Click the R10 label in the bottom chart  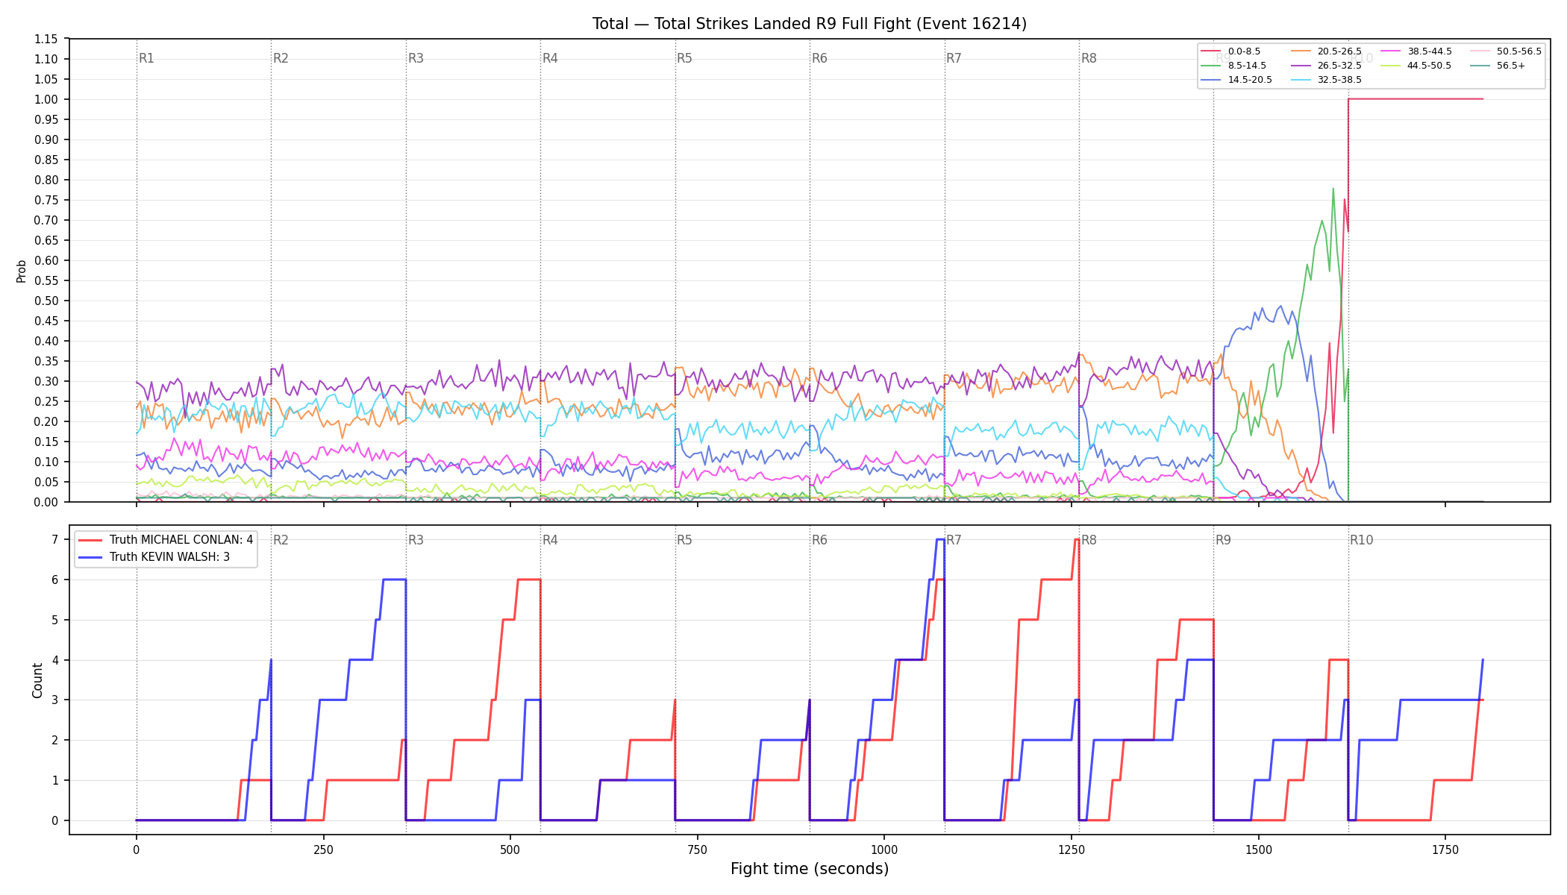click(x=1361, y=540)
